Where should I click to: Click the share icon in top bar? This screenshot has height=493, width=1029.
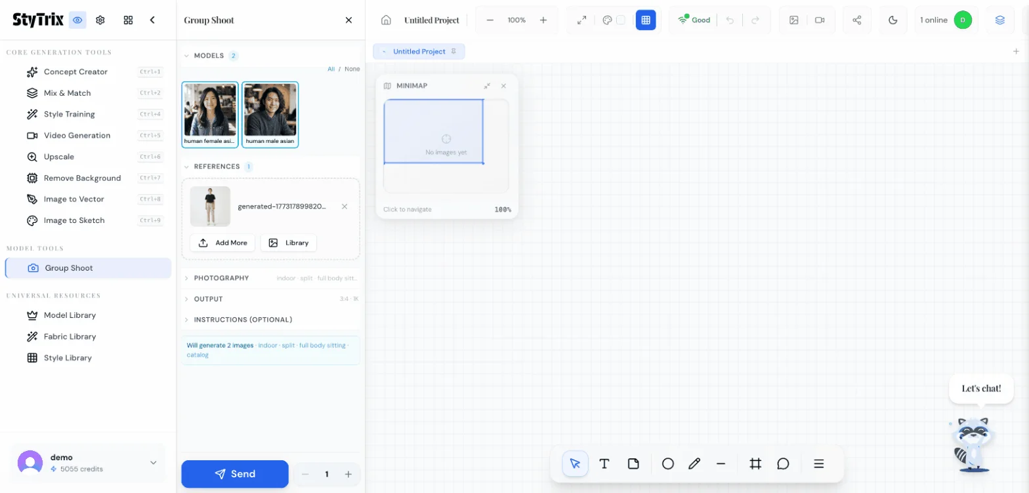(x=856, y=20)
